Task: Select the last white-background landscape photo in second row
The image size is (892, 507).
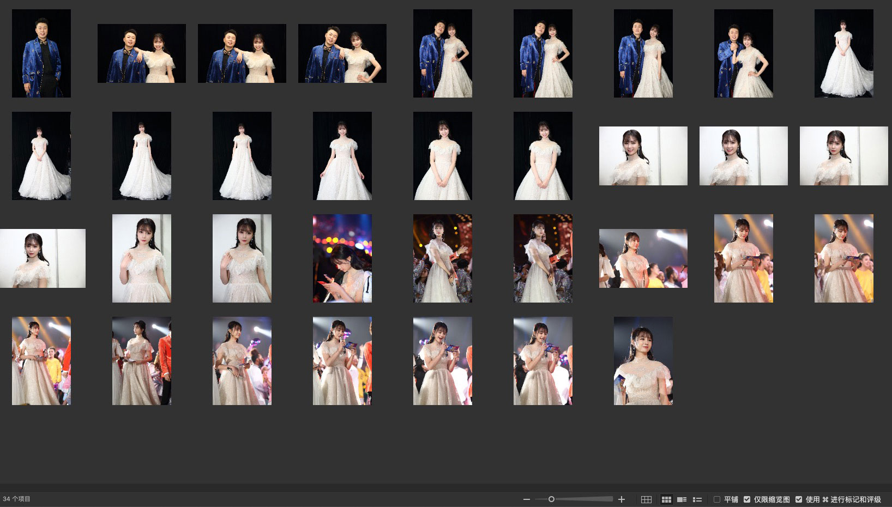Action: point(843,156)
